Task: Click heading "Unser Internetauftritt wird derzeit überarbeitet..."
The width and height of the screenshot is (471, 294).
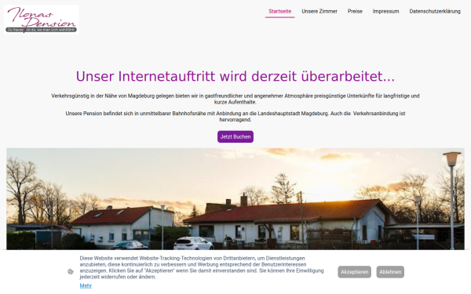Action: tap(235, 77)
